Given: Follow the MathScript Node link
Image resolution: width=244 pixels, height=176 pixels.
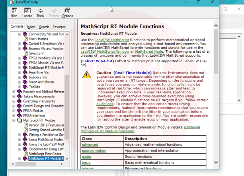Looking at the screenshot, I should [149, 51].
